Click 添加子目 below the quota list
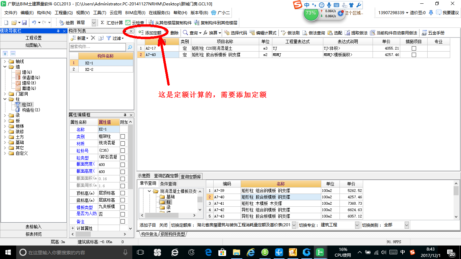The width and height of the screenshot is (461, 259). click(x=148, y=225)
